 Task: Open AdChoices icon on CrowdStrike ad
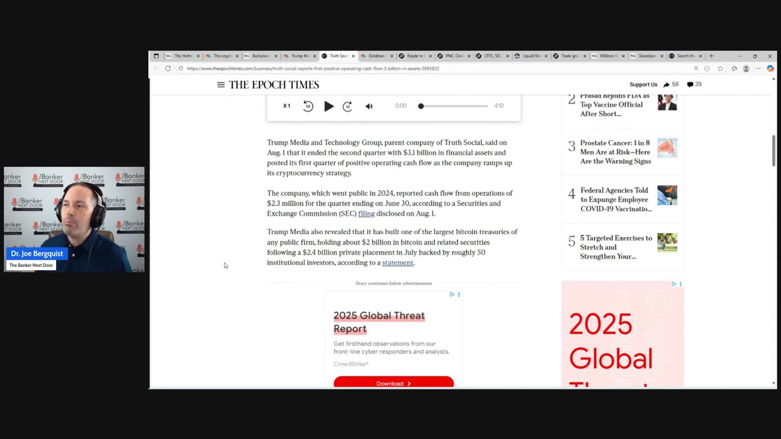[x=452, y=294]
